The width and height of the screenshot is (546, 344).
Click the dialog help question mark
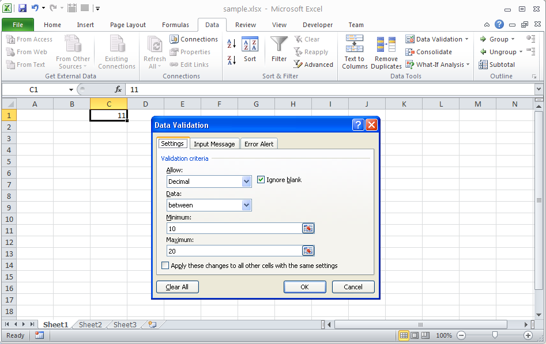(358, 124)
